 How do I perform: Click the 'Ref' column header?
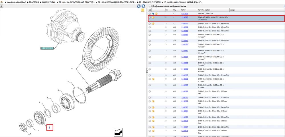tap(166, 10)
